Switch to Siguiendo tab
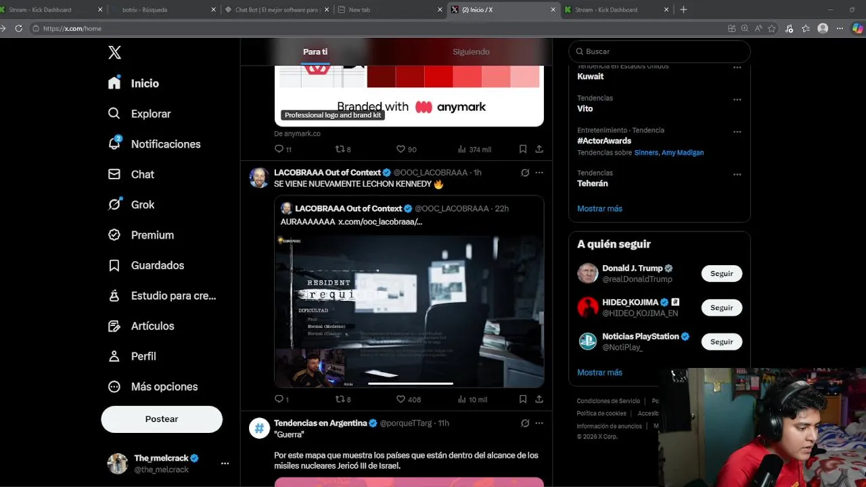866x487 pixels. 471,52
